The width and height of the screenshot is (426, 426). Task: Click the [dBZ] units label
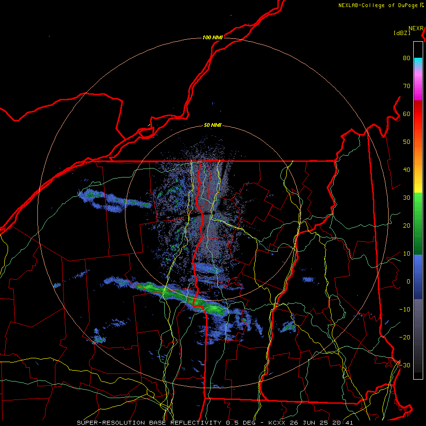(402, 33)
